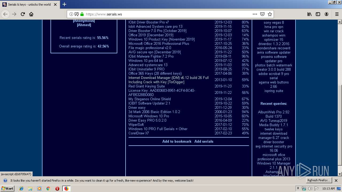342x192 pixels.
Task: Click scrollbar up arrow
Action: 340,22
